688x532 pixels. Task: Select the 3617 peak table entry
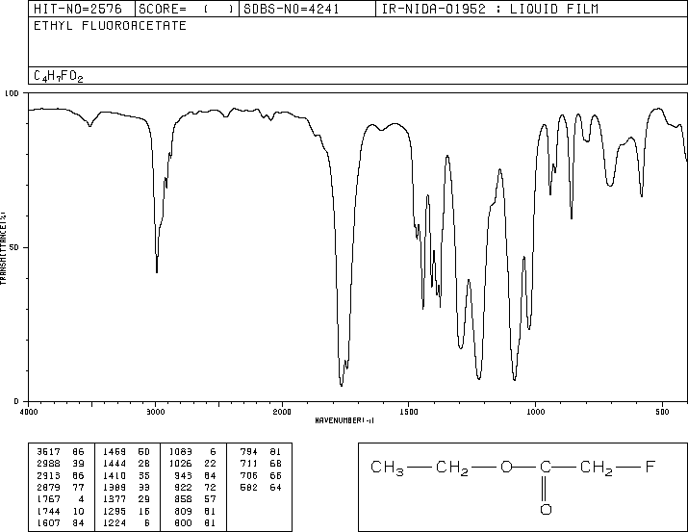click(60, 452)
